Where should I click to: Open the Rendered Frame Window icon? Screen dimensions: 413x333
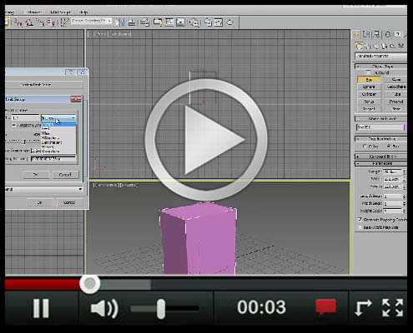coord(219,22)
